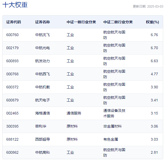
Task: Click the stock name 中航光电
Action: click(x=42, y=48)
